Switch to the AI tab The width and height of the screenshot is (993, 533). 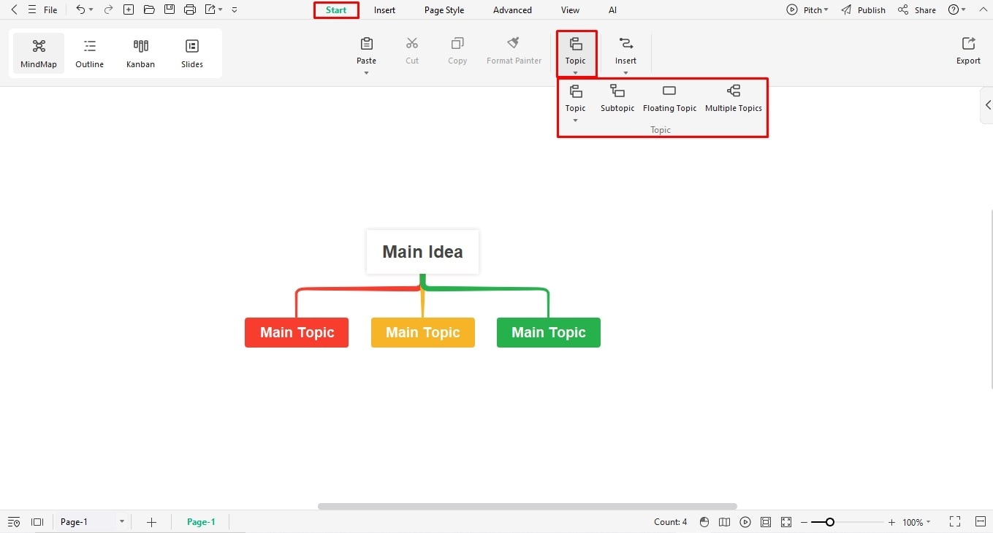tap(612, 10)
